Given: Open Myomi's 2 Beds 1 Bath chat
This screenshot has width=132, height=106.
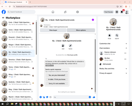Looking at the screenshot, I should tap(18, 98).
